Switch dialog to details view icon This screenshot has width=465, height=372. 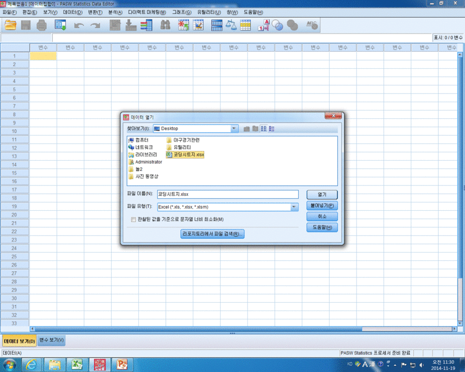click(x=272, y=129)
